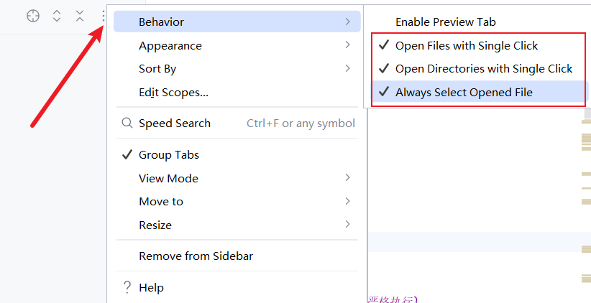This screenshot has width=591, height=303.
Task: Click the Help question mark icon
Action: (127, 287)
